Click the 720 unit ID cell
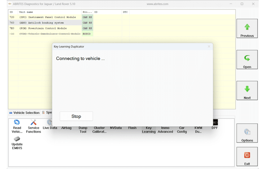265x169 pixels. click(13, 17)
